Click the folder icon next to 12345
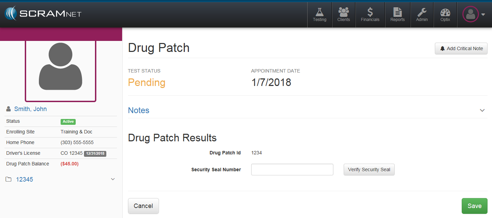This screenshot has width=492, height=218. tap(9, 179)
